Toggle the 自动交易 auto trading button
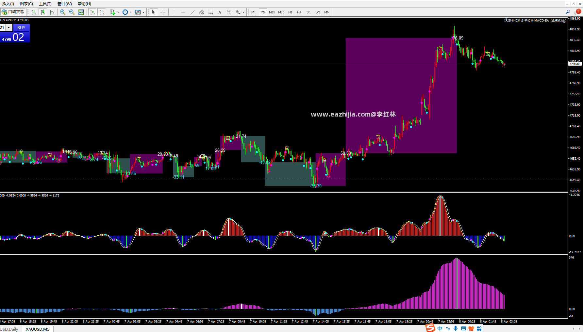The width and height of the screenshot is (583, 332). point(13,12)
